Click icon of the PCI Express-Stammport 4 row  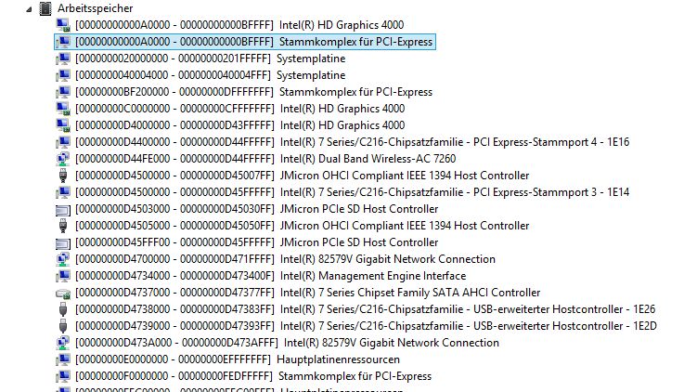pos(63,142)
